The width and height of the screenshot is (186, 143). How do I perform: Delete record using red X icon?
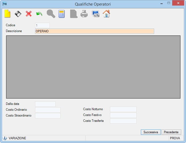pyautogui.click(x=29, y=14)
